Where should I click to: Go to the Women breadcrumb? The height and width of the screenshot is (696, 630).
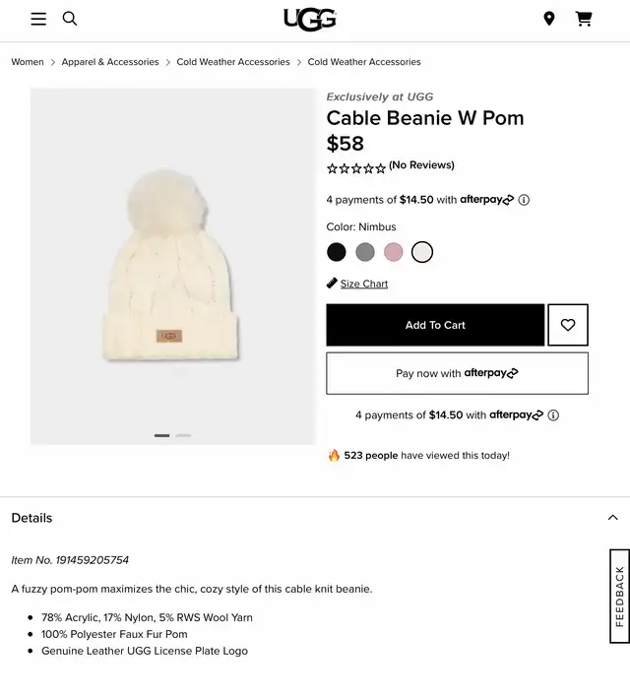[x=28, y=62]
